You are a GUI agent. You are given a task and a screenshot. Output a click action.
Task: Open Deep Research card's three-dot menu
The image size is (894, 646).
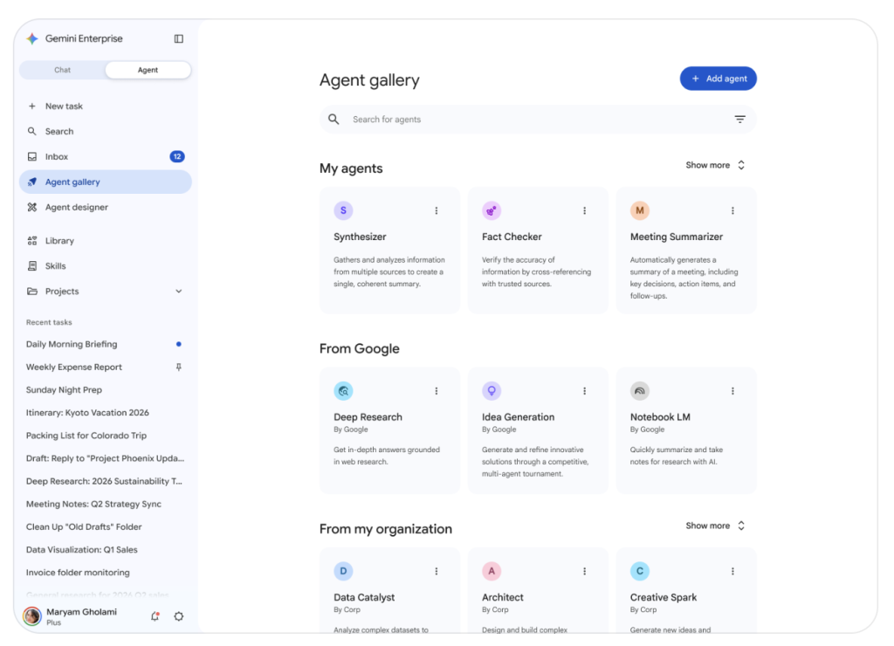pos(437,391)
